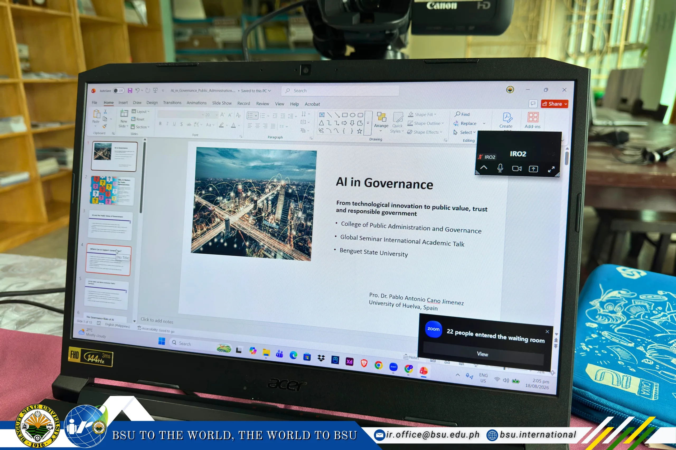Expand the Quick Styles gallery

pyautogui.click(x=397, y=123)
